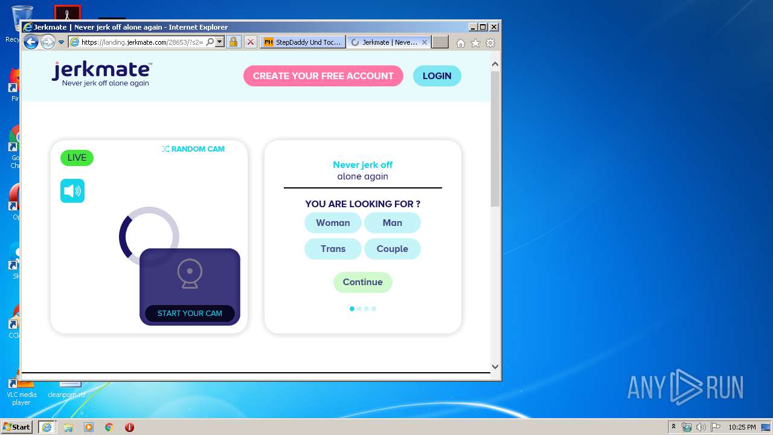Click the Internet Explorer forward arrow
This screenshot has width=773, height=435.
(x=48, y=42)
